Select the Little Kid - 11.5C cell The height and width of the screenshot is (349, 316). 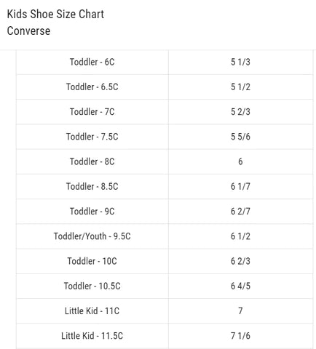coord(92,336)
